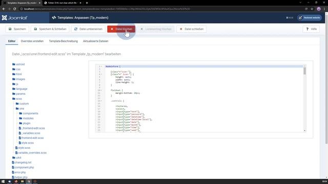Click Speichern & Schließen
328x184 pixels.
[x=50, y=29]
